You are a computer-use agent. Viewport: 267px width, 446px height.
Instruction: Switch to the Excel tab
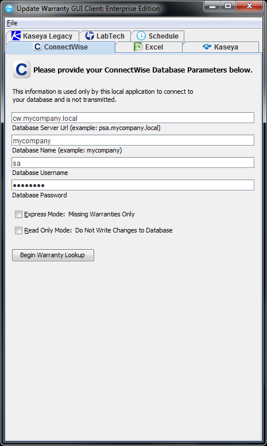coord(149,47)
